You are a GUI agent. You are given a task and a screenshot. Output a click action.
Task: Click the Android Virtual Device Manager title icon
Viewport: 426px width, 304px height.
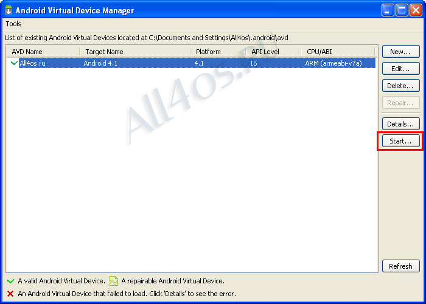click(9, 10)
